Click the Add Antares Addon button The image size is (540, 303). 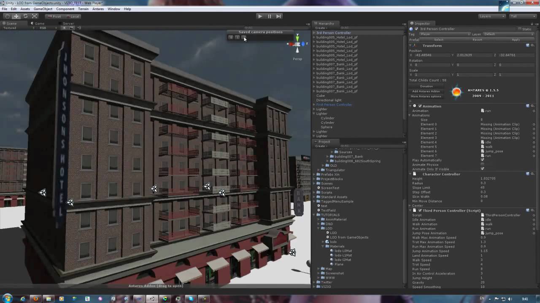coord(426,91)
